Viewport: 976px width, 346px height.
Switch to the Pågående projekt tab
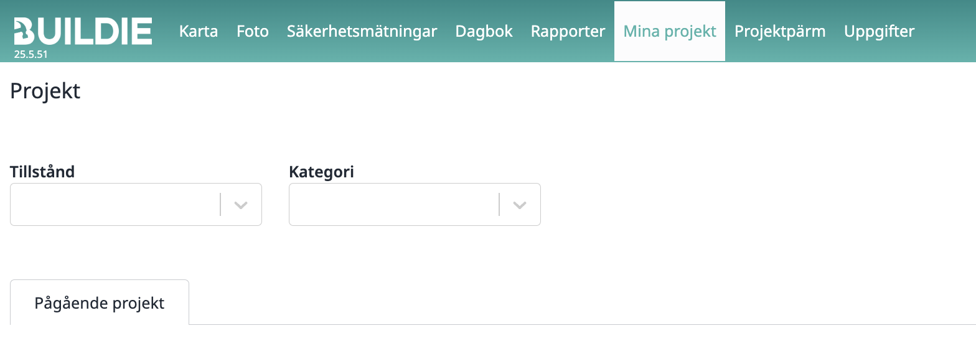point(100,303)
